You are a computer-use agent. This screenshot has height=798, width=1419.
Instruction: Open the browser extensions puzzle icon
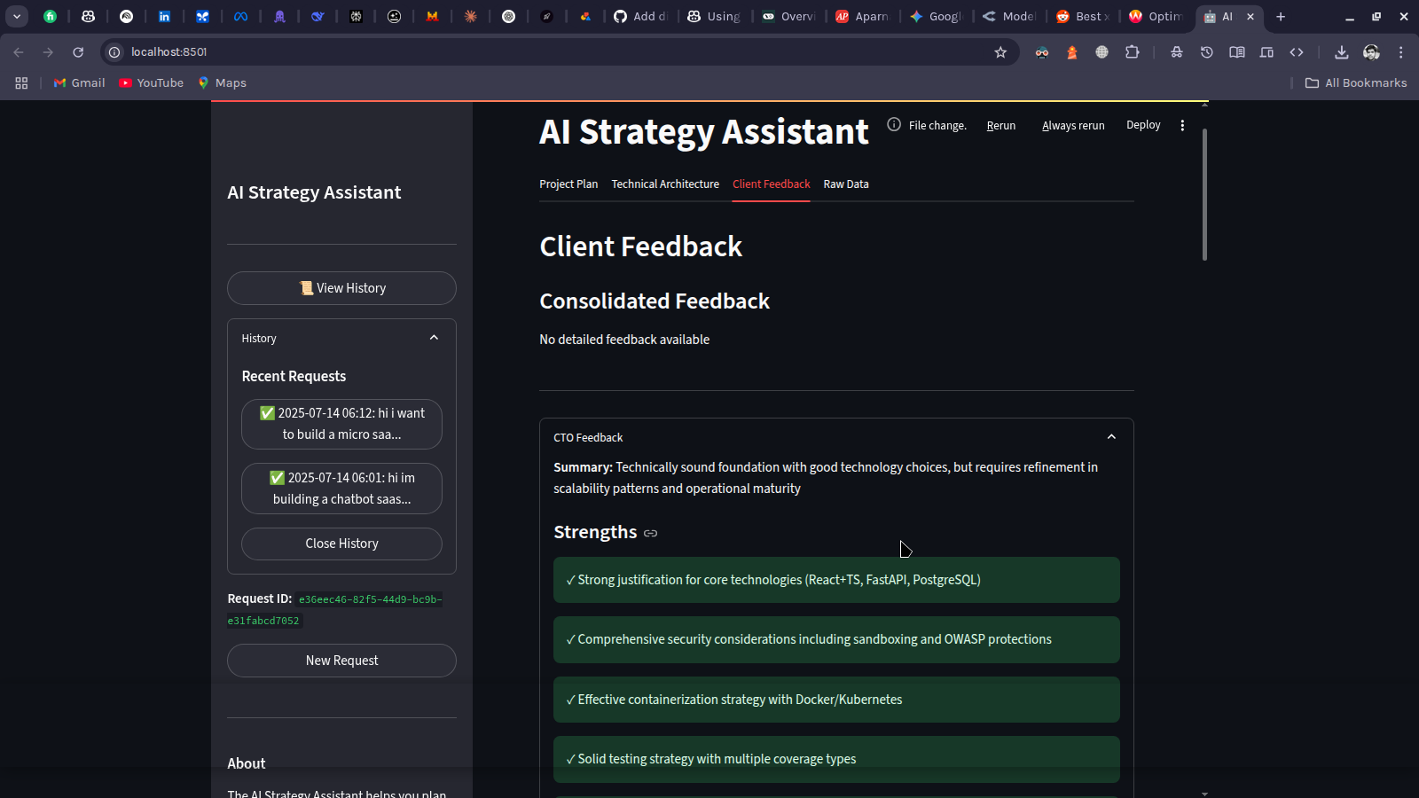coord(1133,52)
